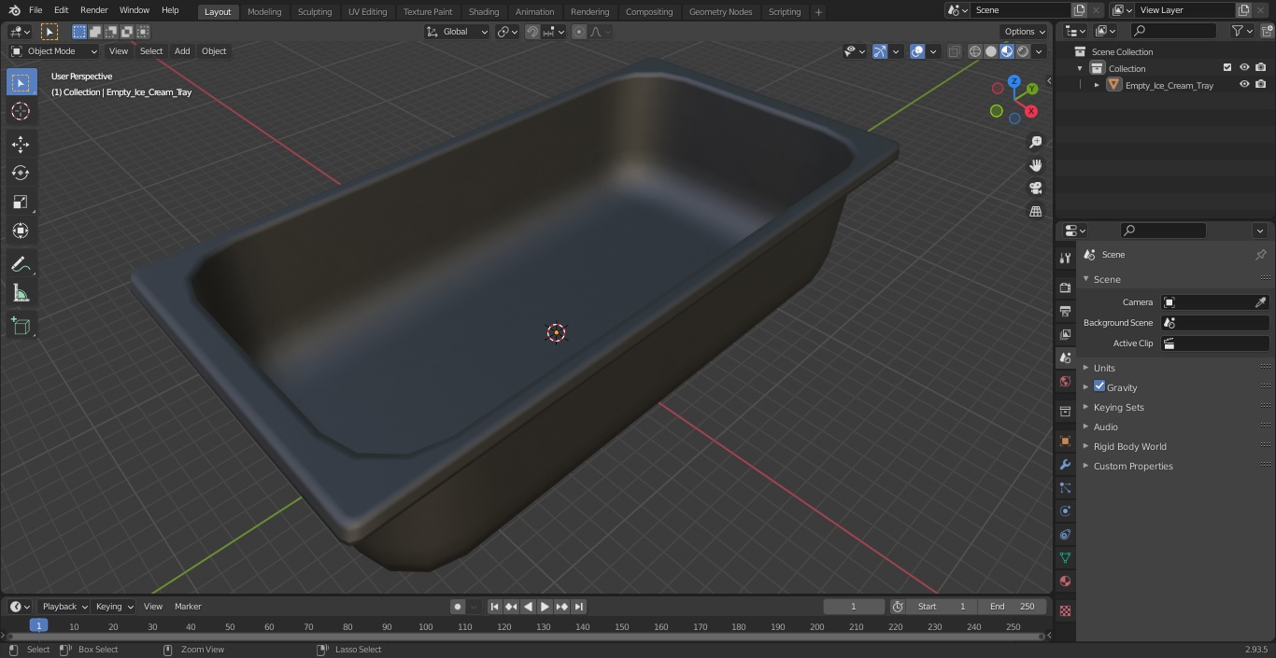Toggle snapping magnet in the header
1276x658 pixels.
532,32
